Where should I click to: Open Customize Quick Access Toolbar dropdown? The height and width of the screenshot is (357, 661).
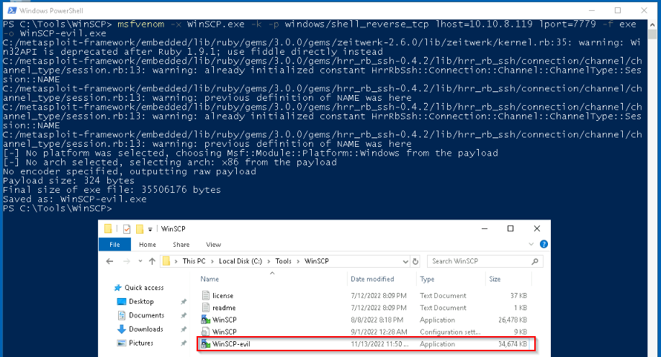150,230
